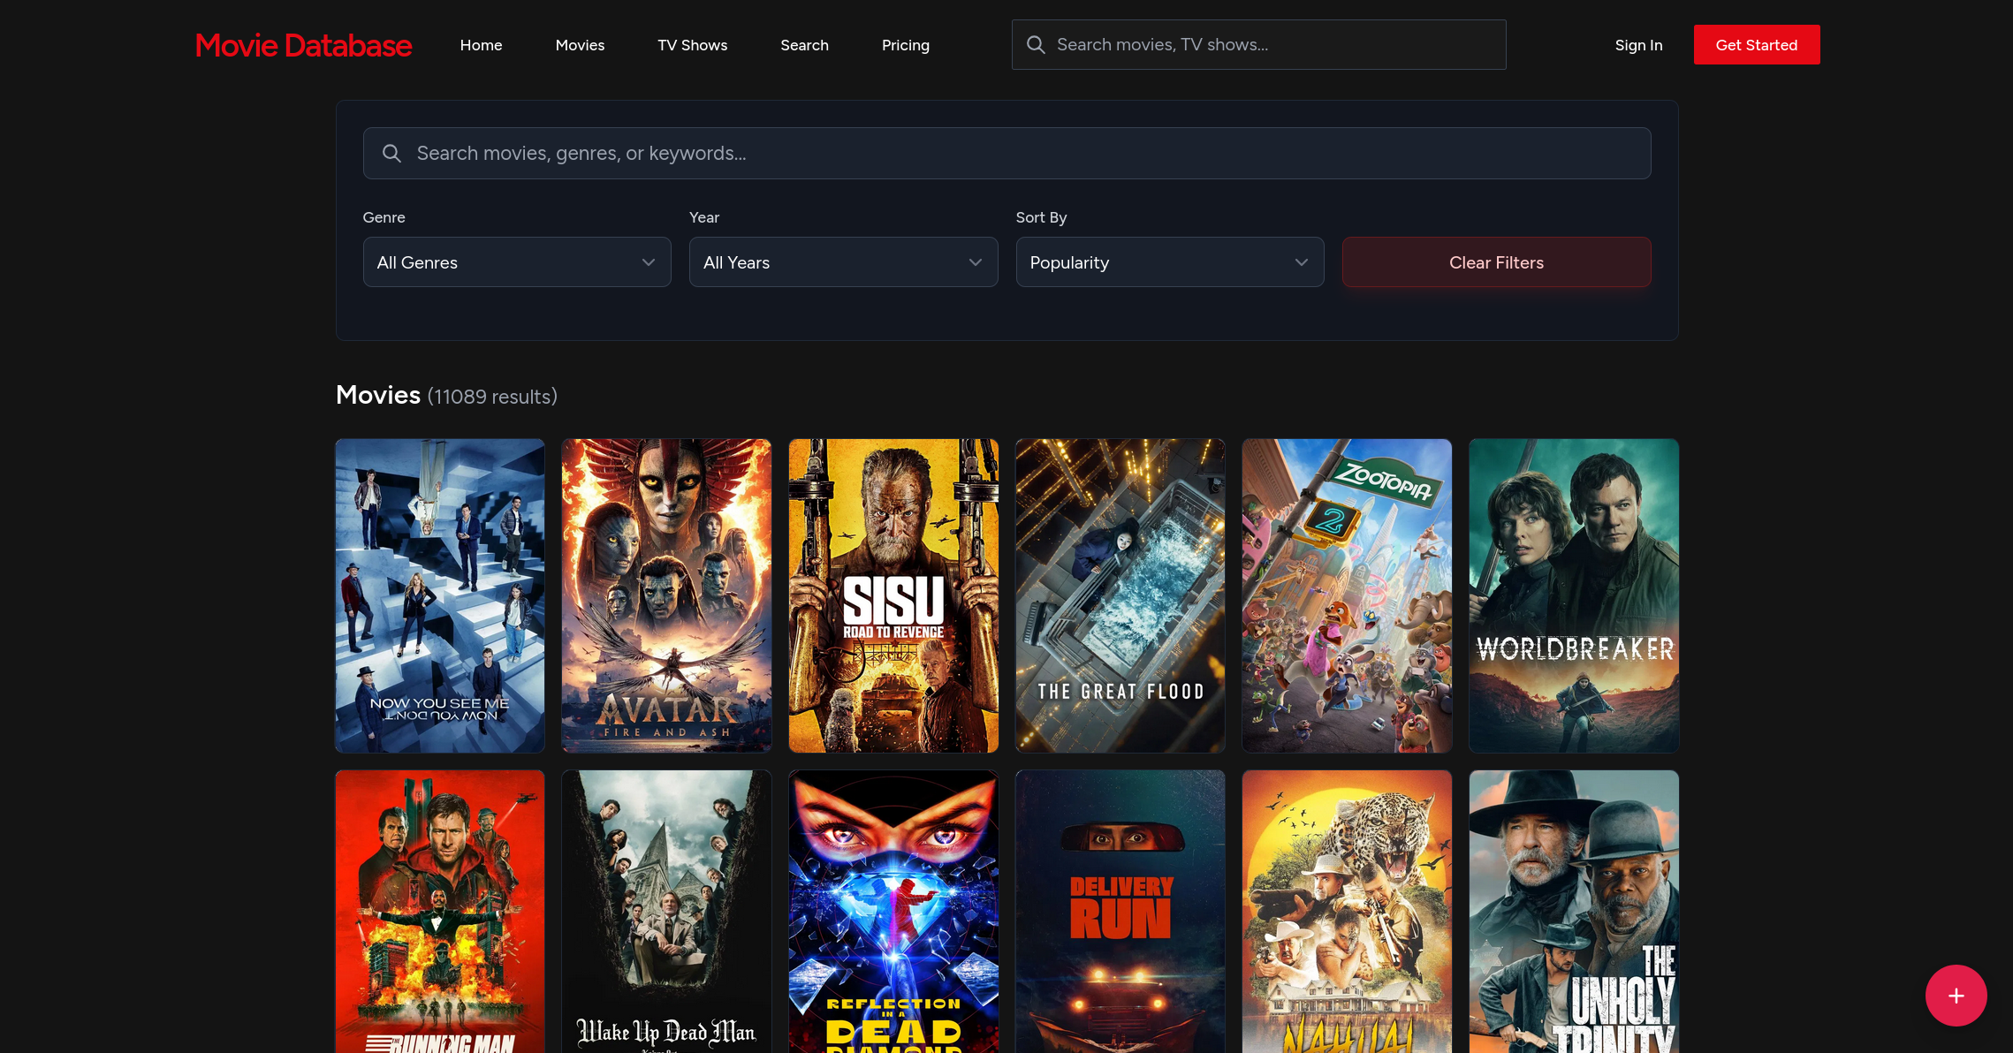Switch to the TV Shows page

pos(692,44)
